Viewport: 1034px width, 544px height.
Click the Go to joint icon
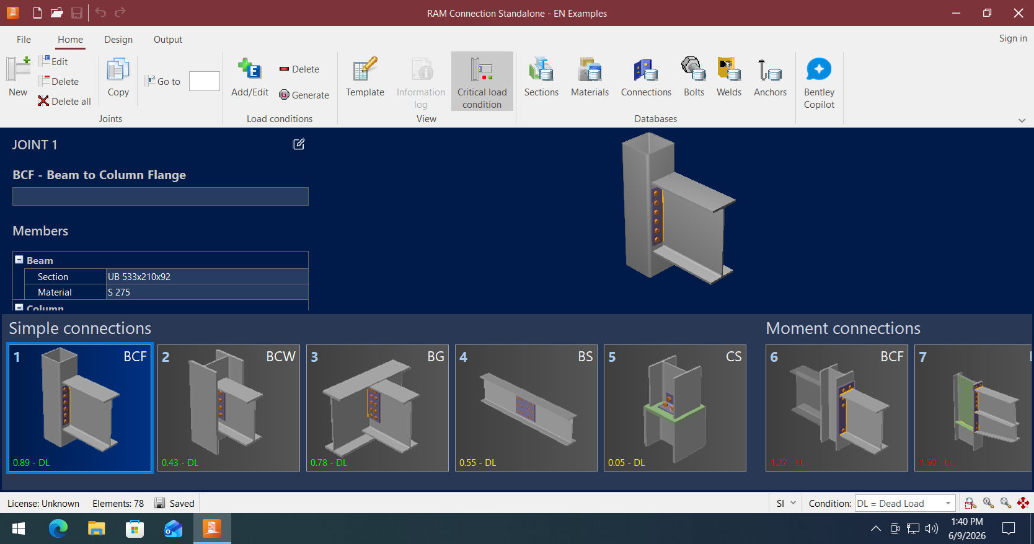click(x=163, y=81)
